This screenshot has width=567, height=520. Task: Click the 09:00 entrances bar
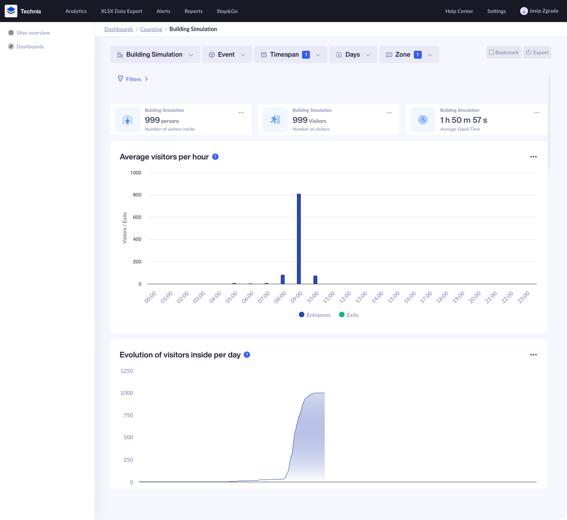(x=299, y=239)
